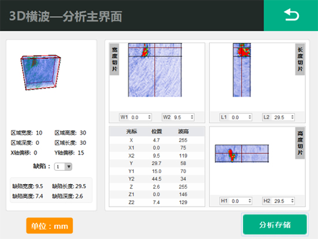Click the L2 value field showing 29.5
Viewport: 318px width, 239px height.
279,117
